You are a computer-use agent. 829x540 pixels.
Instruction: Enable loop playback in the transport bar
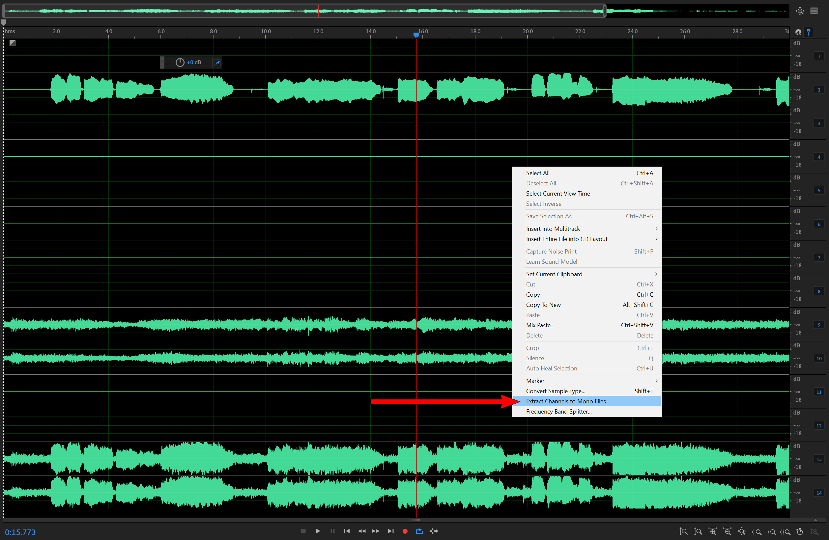419,531
